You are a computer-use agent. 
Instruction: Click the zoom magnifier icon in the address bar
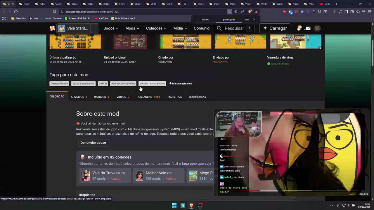(x=236, y=12)
